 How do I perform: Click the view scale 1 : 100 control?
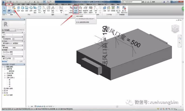(x=31, y=106)
